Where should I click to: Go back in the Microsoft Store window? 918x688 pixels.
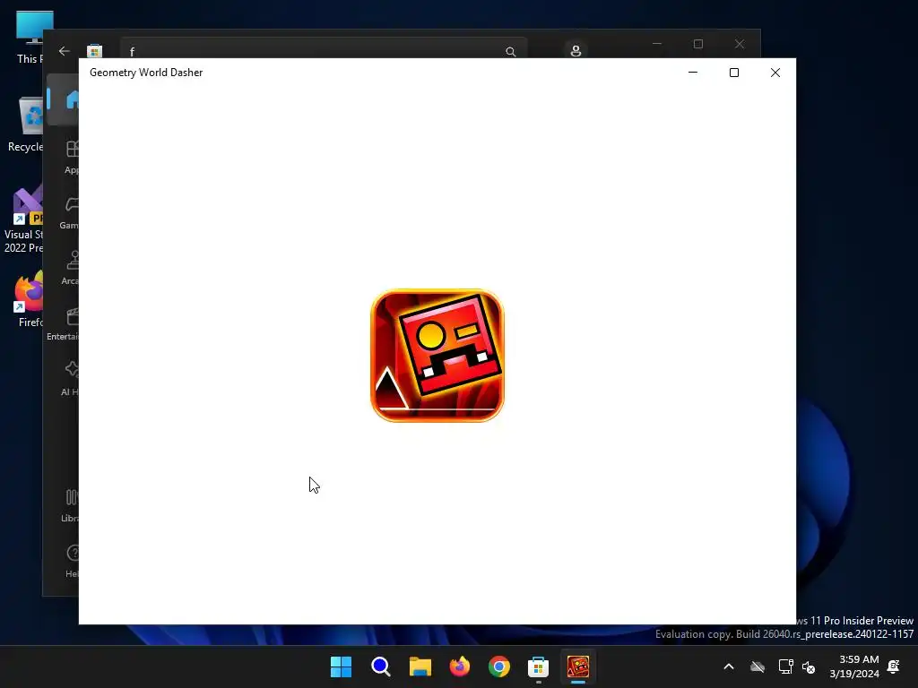pos(65,51)
